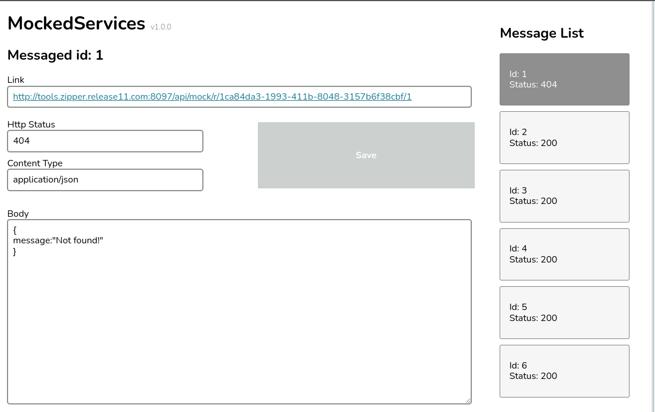Click the Http Status label

click(x=31, y=124)
